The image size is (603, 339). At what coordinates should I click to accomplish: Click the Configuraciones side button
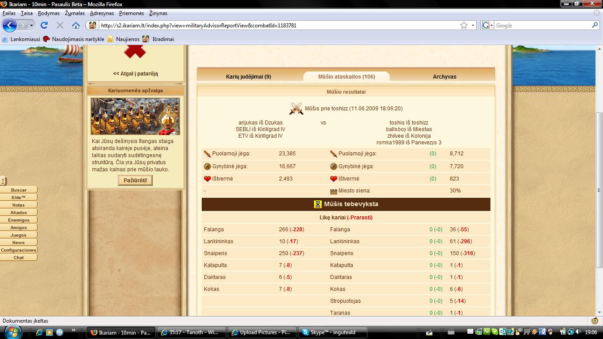(19, 250)
